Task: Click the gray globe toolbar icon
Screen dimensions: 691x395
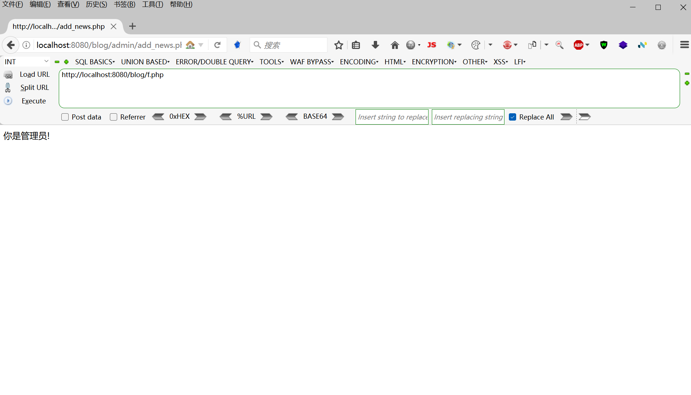Action: click(x=411, y=45)
